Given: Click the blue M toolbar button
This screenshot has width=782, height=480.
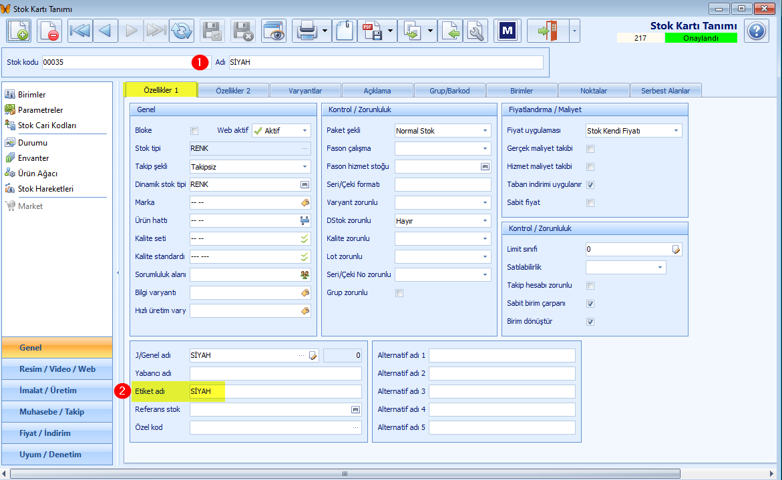Looking at the screenshot, I should pos(508,31).
